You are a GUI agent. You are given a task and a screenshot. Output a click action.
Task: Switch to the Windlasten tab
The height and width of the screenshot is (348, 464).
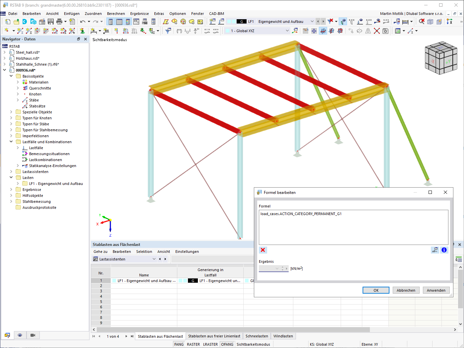(x=283, y=336)
